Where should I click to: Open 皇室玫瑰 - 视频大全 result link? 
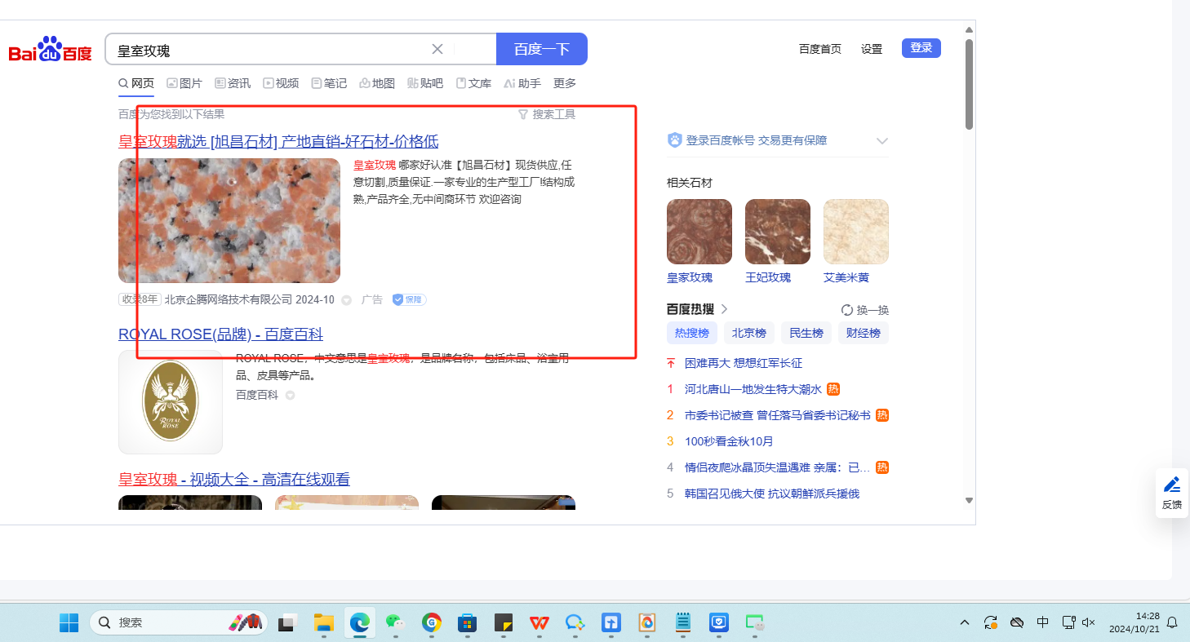point(234,479)
